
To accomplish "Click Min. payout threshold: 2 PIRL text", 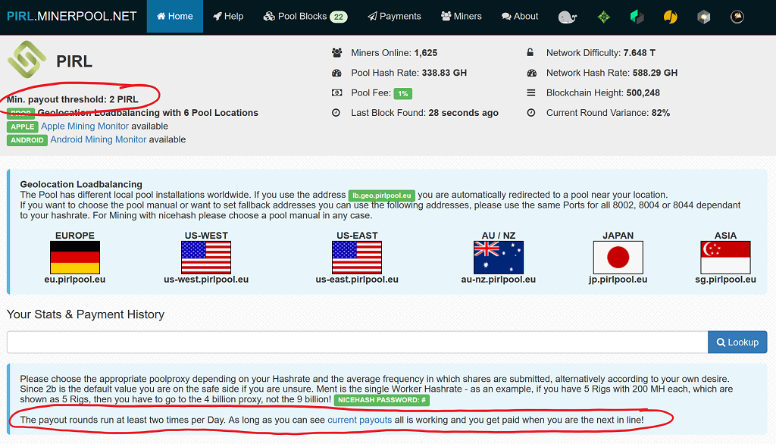I will pyautogui.click(x=72, y=99).
